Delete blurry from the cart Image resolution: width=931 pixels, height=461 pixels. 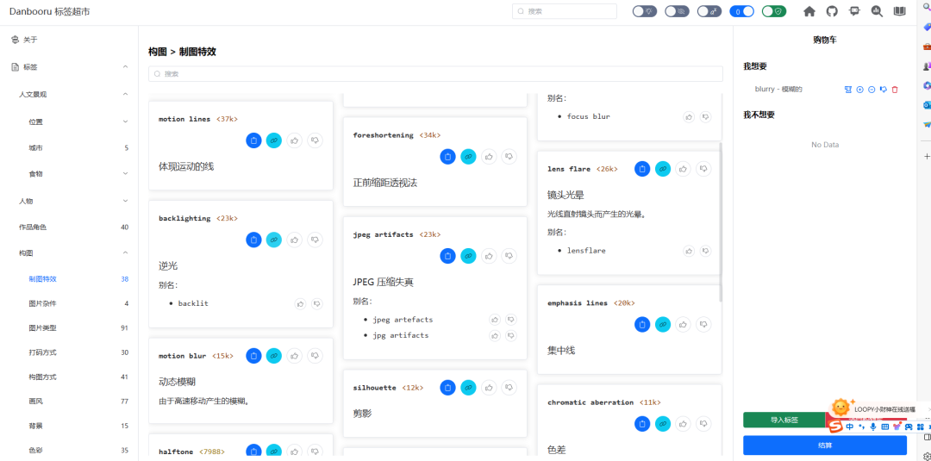[x=895, y=90]
